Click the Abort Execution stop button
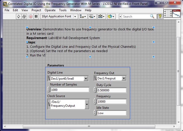The image size is (183, 131). [31, 16]
